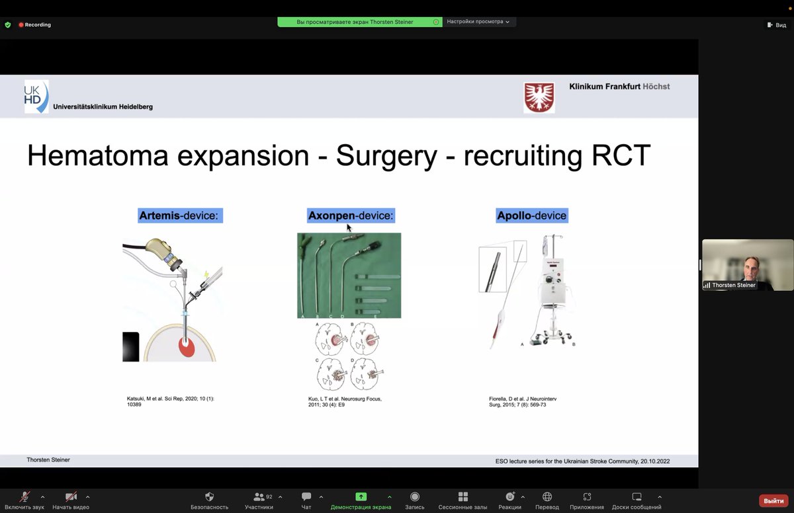Unmute with Включить звук
This screenshot has height=513, width=794.
[x=24, y=500]
